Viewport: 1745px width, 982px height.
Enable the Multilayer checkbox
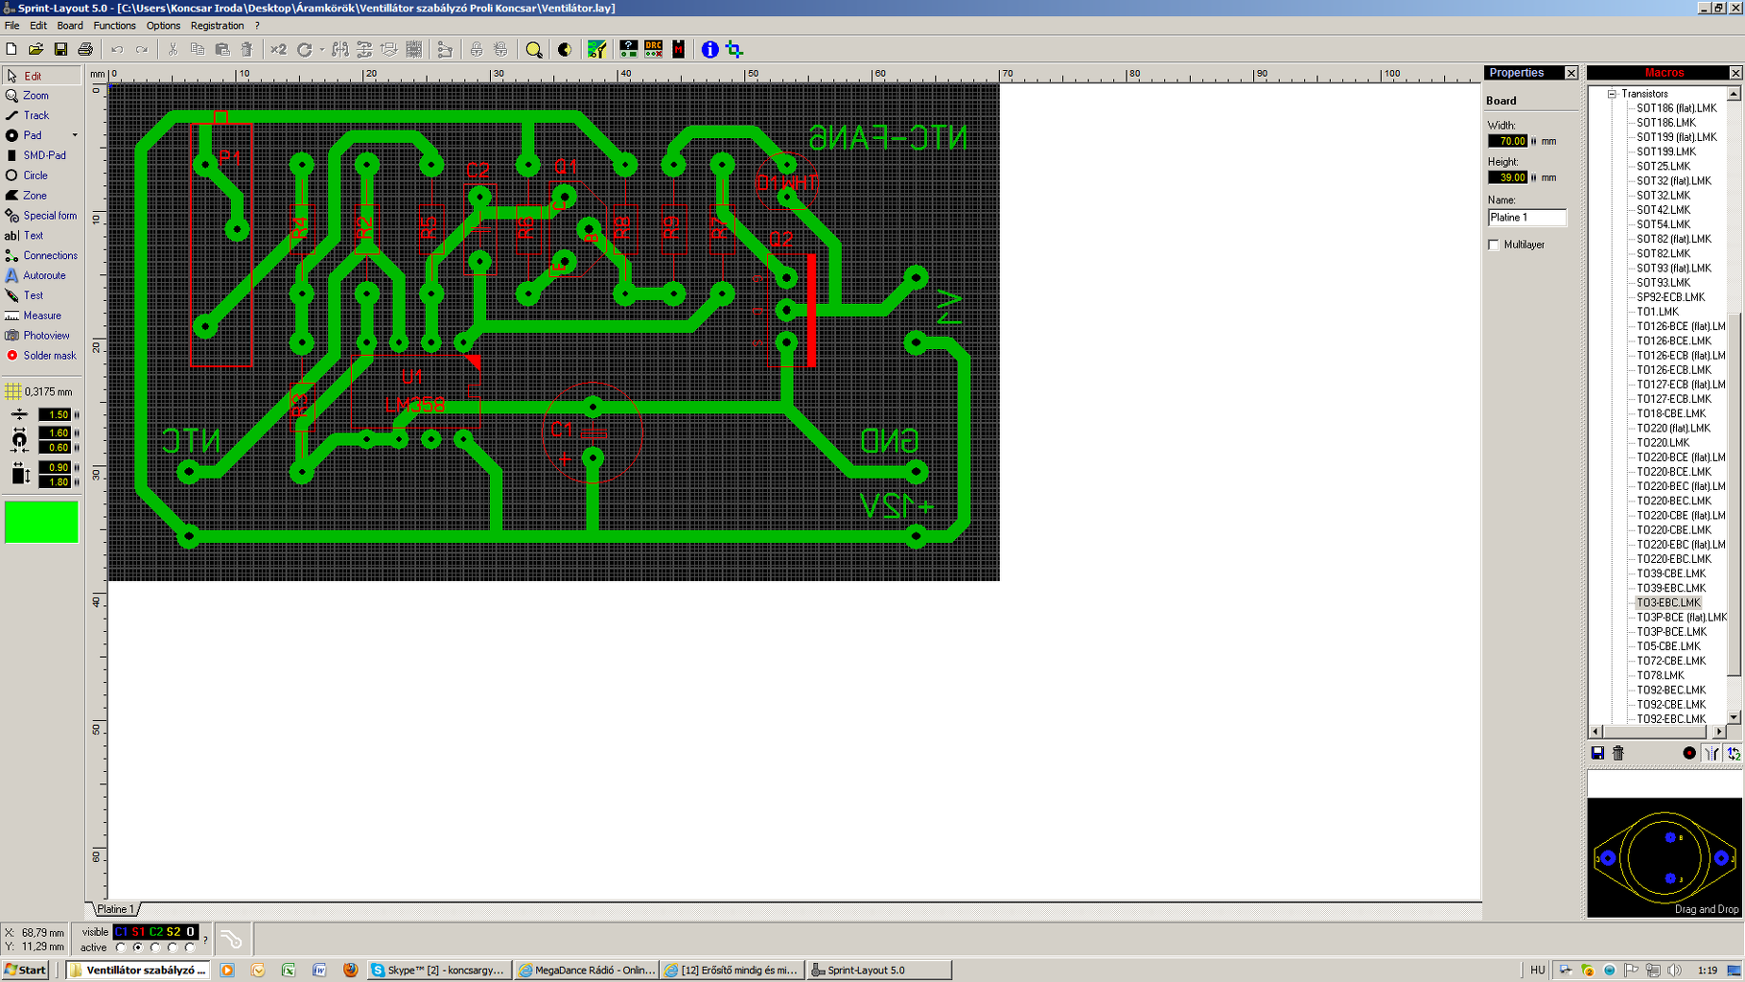click(x=1494, y=245)
